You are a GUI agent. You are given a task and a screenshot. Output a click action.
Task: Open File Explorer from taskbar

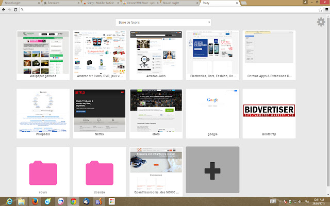(x=21, y=201)
